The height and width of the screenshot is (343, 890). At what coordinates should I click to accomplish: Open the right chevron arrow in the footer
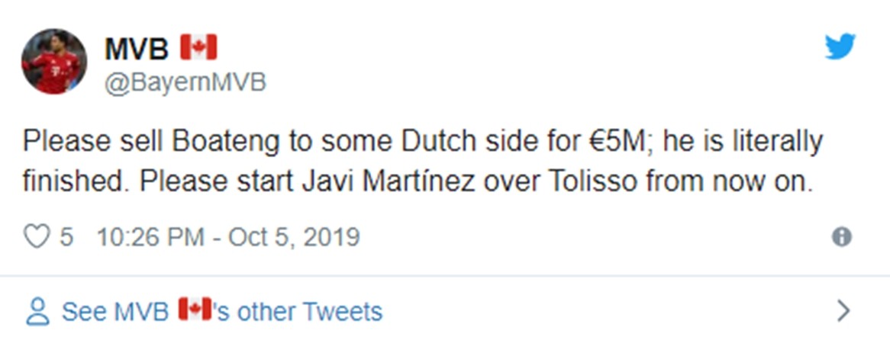pos(843,311)
